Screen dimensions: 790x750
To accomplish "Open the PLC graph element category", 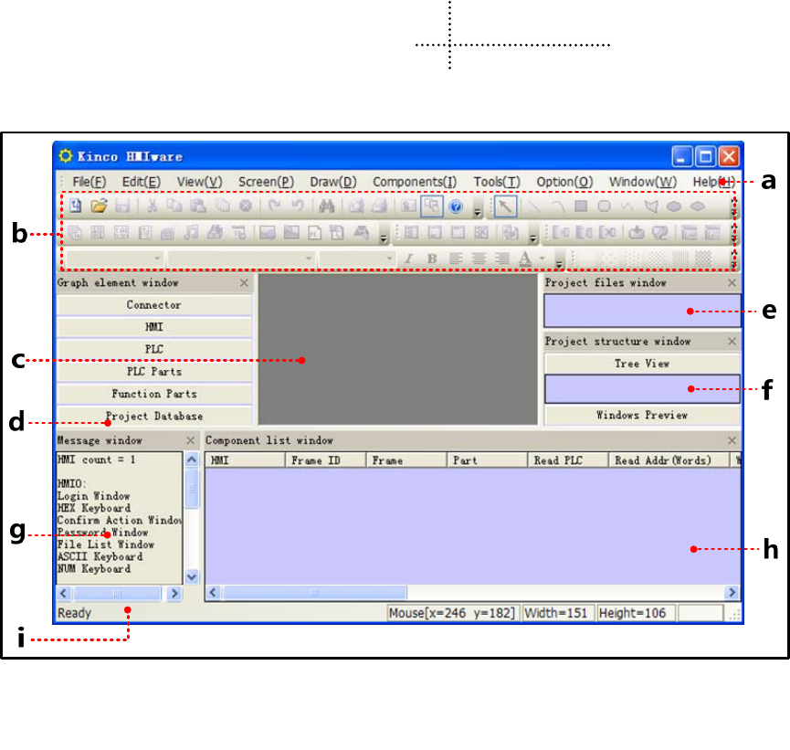I will coord(154,349).
